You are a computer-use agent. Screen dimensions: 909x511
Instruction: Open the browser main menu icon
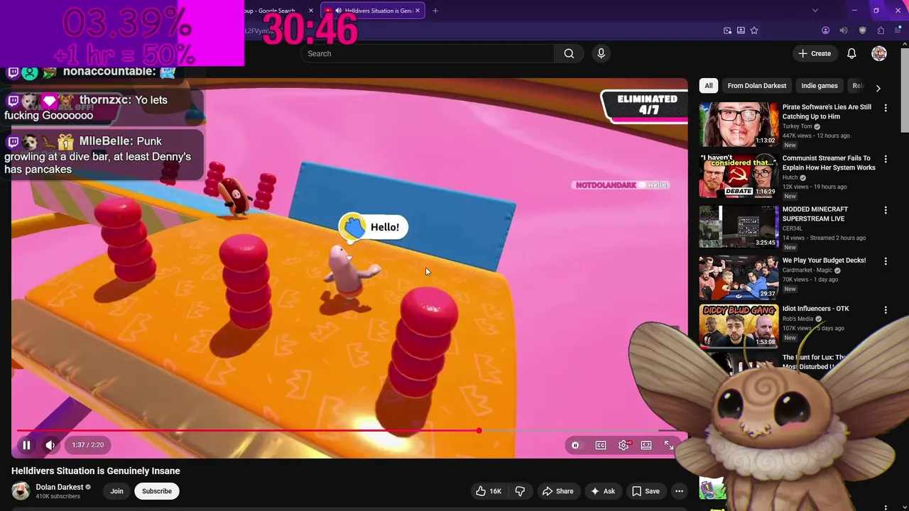898,31
